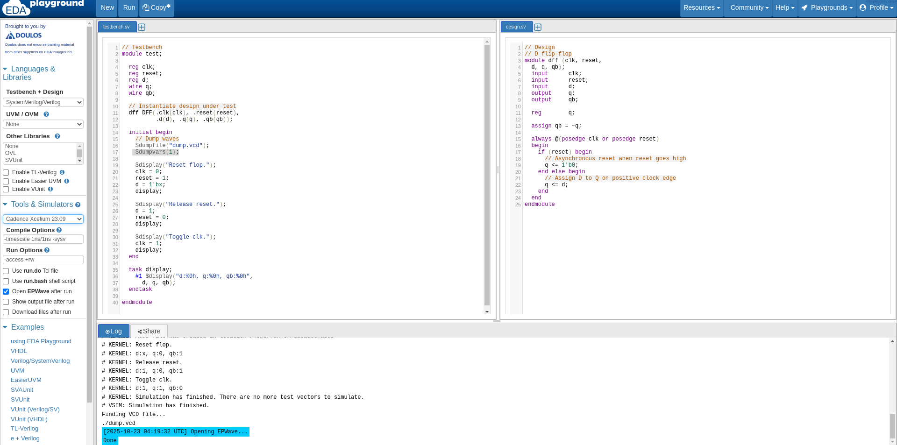
Task: Open the SystemVerilog/Verilog language dropdown
Action: pyautogui.click(x=43, y=102)
